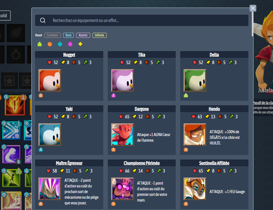Select the pink element filter icon
The width and height of the screenshot is (273, 210).
pos(70,44)
